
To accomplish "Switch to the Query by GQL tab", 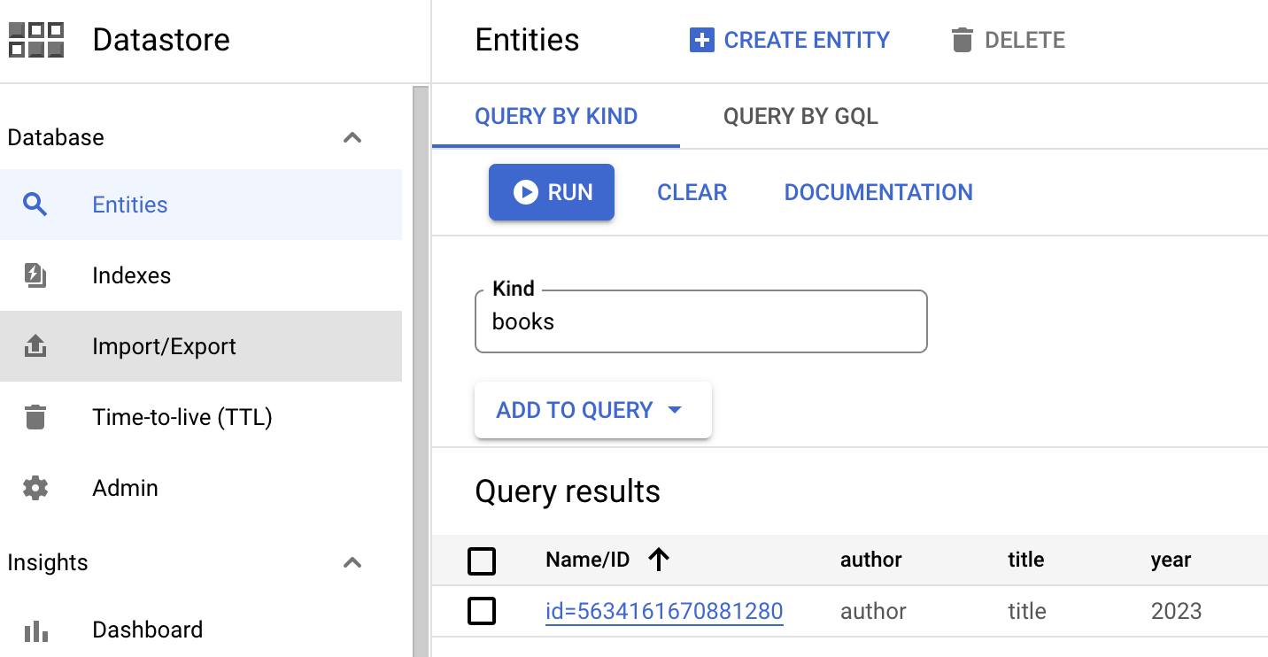I will [800, 117].
